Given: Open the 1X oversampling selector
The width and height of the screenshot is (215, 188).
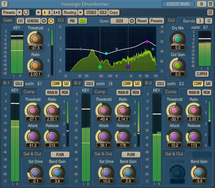Looking at the screenshot, I should [x=202, y=4].
